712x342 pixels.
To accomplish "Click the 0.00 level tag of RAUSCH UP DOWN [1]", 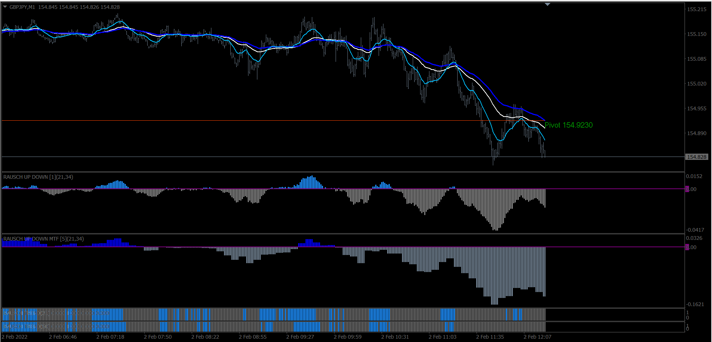I will (x=691, y=189).
